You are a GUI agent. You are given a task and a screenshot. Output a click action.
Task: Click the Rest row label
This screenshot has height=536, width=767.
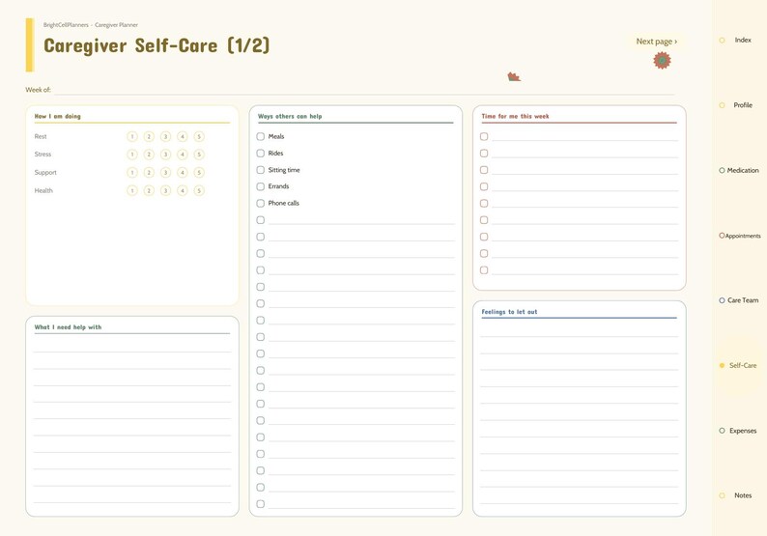[x=41, y=136]
